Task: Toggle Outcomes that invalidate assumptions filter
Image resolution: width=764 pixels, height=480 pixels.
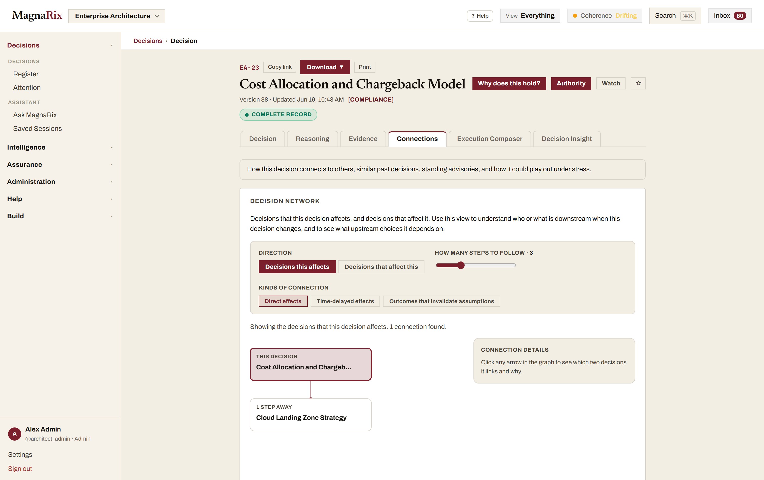Action: pos(441,301)
